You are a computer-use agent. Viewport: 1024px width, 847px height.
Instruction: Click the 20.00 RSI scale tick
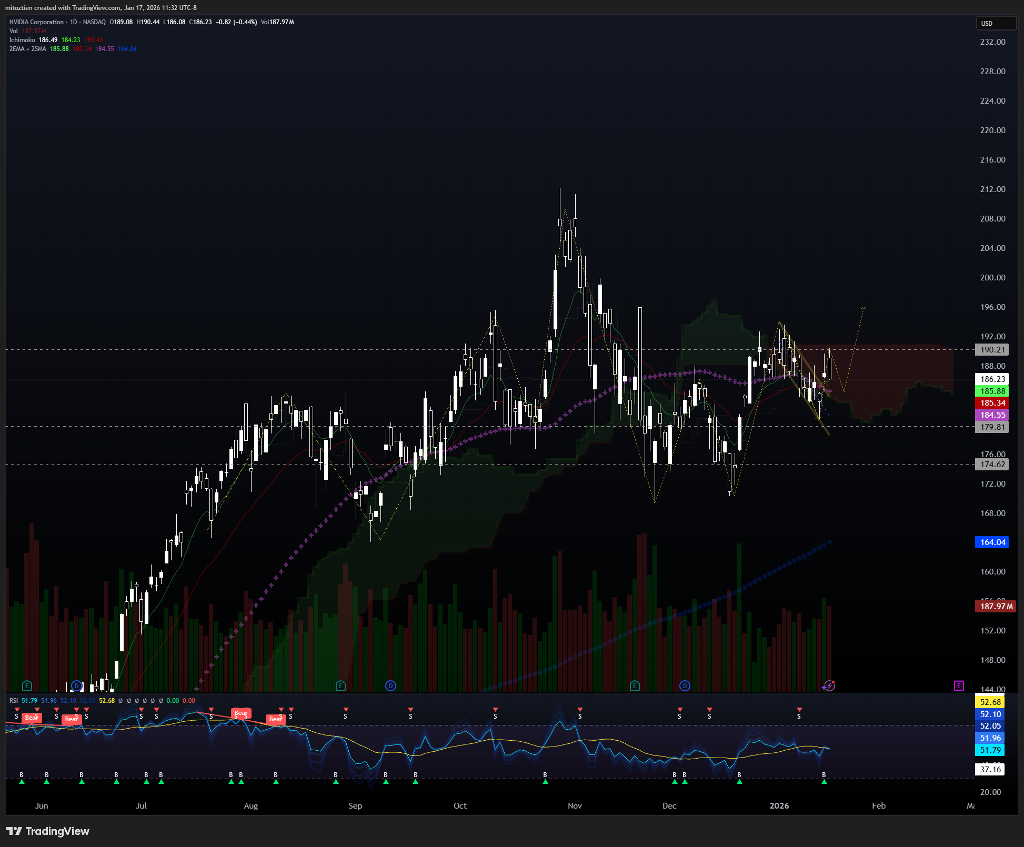click(990, 792)
